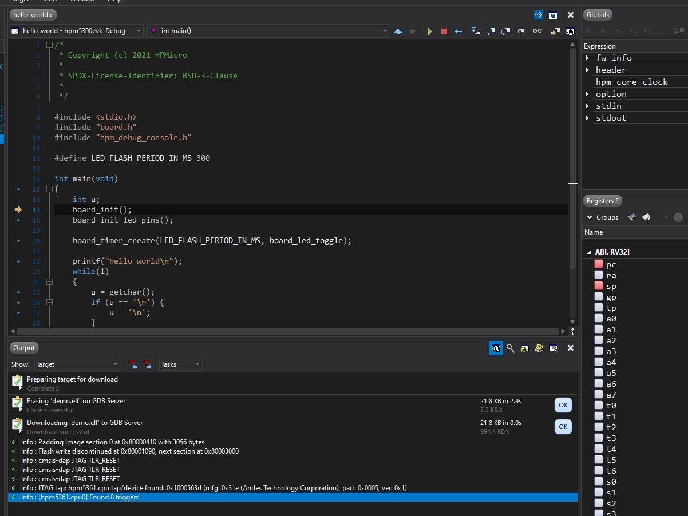Viewport: 688px width, 516px height.
Task: Click line 22 printf hello world code
Action: pos(127,261)
